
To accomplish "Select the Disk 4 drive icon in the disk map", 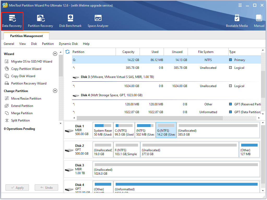I will coord(69,189).
